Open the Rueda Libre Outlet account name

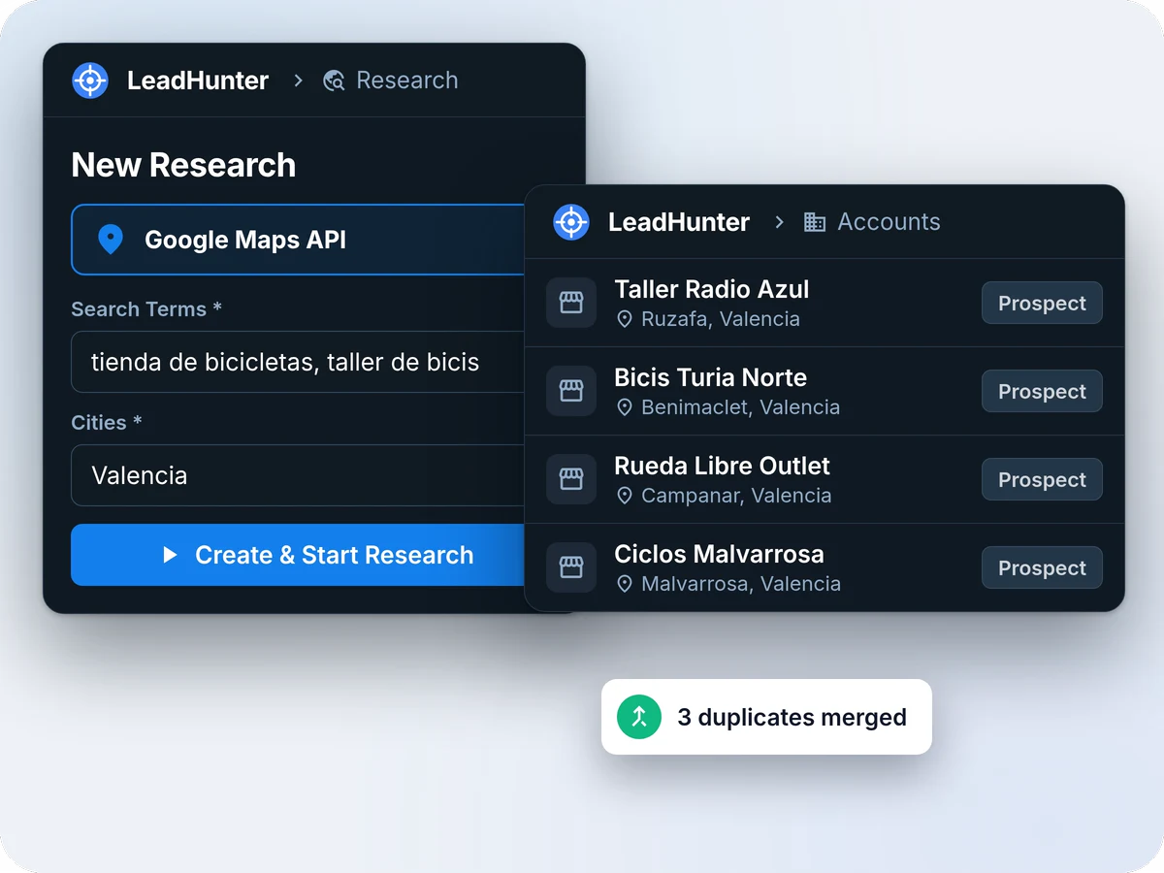tap(722, 466)
